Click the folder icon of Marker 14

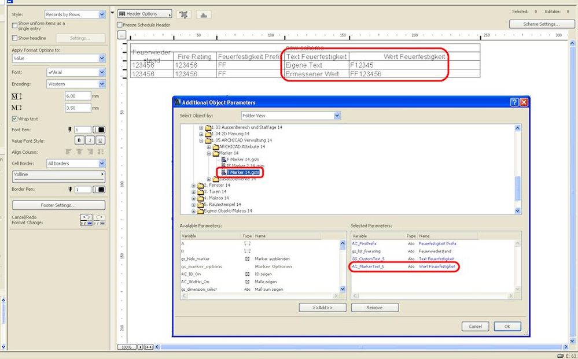(216, 153)
